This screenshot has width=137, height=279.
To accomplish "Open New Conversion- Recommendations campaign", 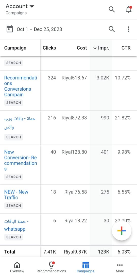I will pos(21,160).
